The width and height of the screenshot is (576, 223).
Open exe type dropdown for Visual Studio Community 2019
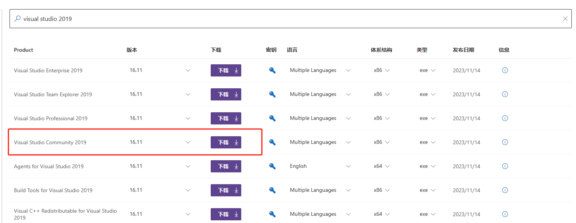(x=433, y=142)
